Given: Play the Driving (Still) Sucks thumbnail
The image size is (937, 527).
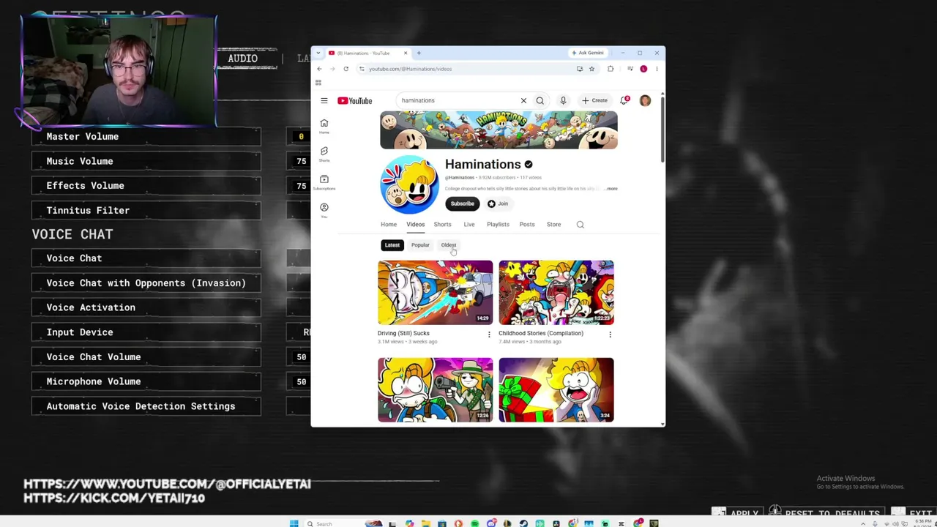Looking at the screenshot, I should point(436,292).
